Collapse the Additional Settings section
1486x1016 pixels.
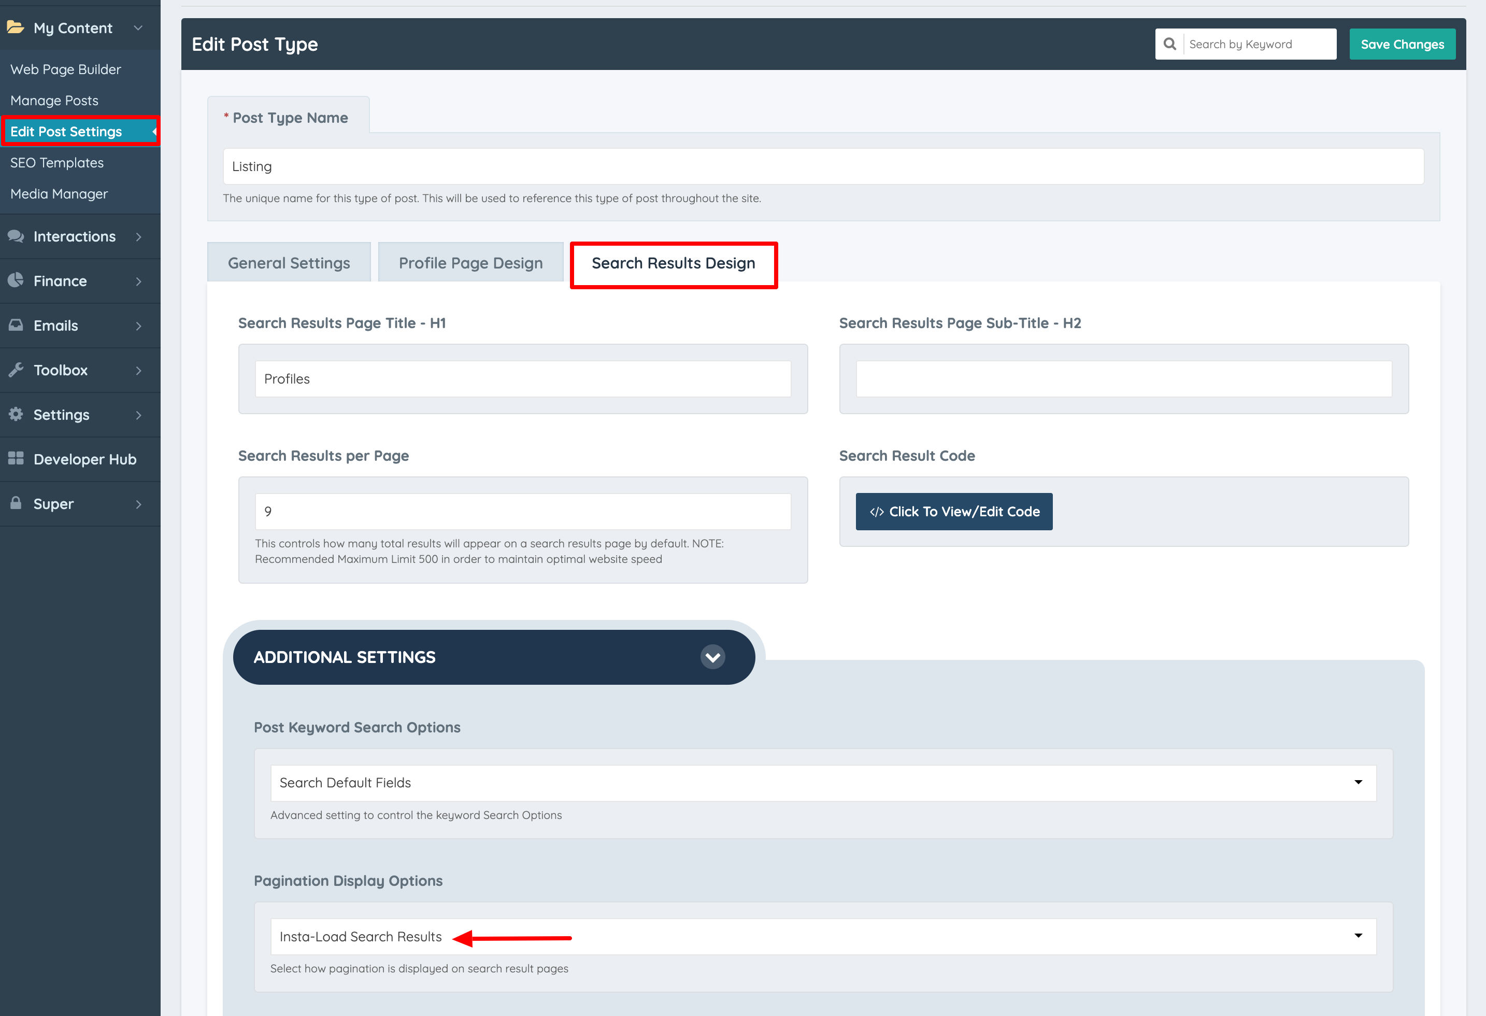click(x=712, y=657)
